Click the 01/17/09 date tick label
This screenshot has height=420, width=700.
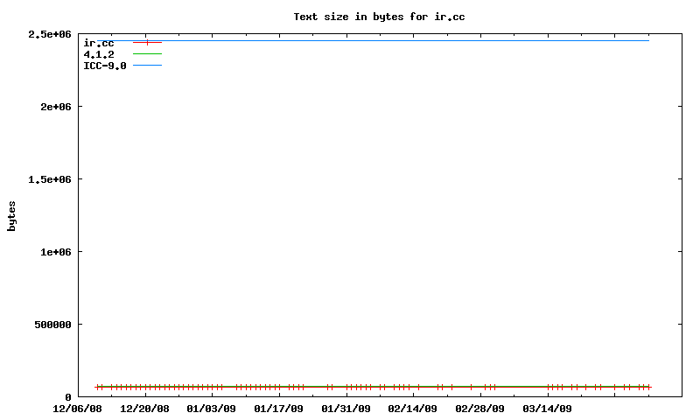(x=278, y=408)
